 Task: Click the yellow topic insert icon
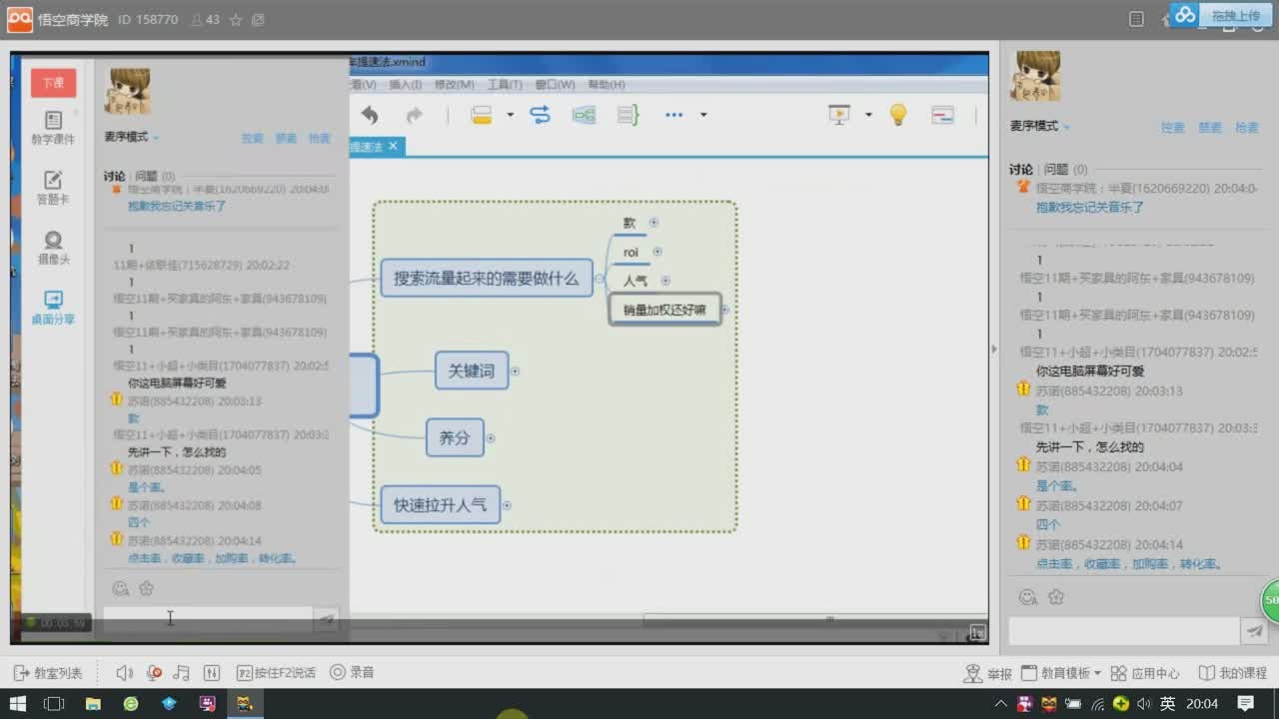(x=482, y=115)
